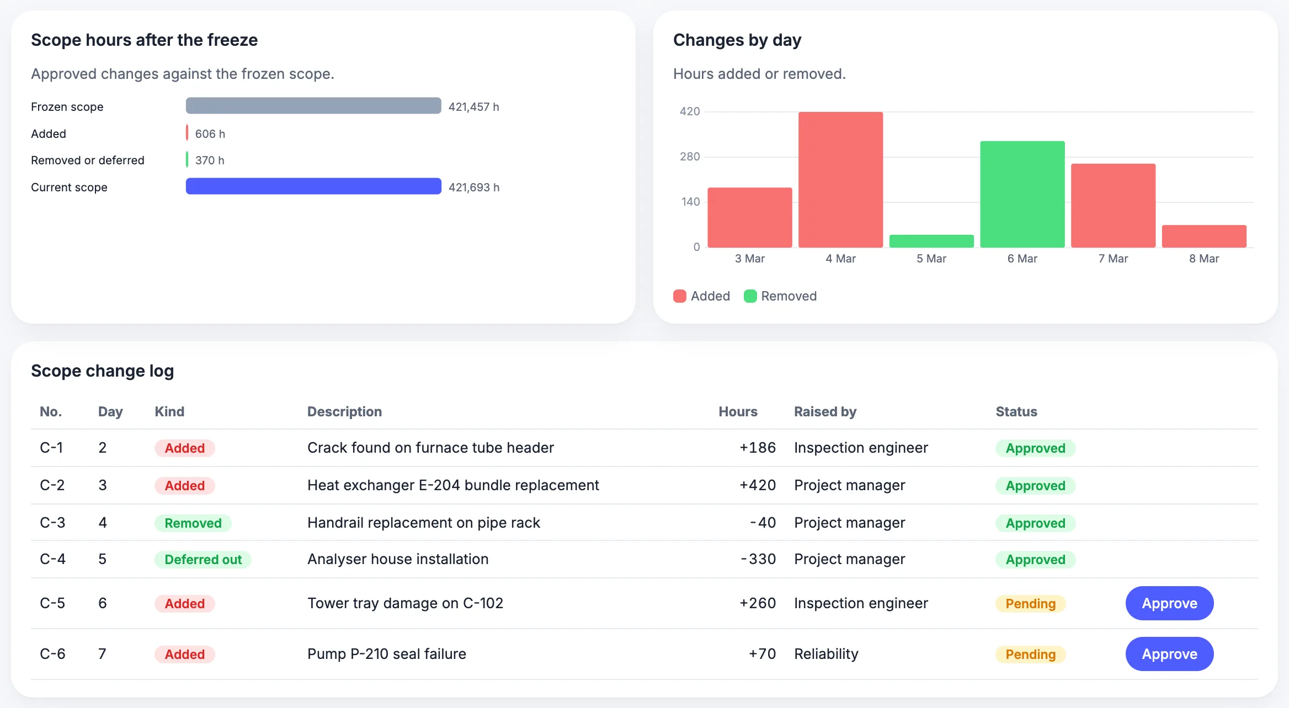Click the Added legend color swatch
The image size is (1289, 708).
tap(680, 296)
